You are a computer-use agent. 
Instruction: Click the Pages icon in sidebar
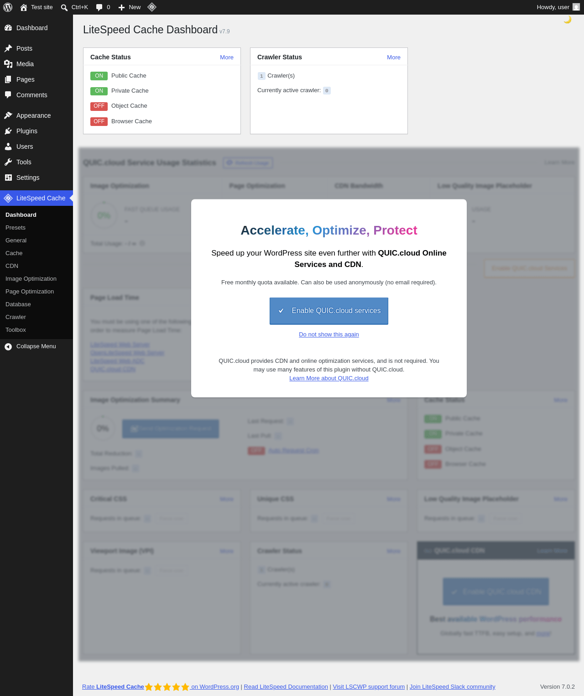coord(8,79)
